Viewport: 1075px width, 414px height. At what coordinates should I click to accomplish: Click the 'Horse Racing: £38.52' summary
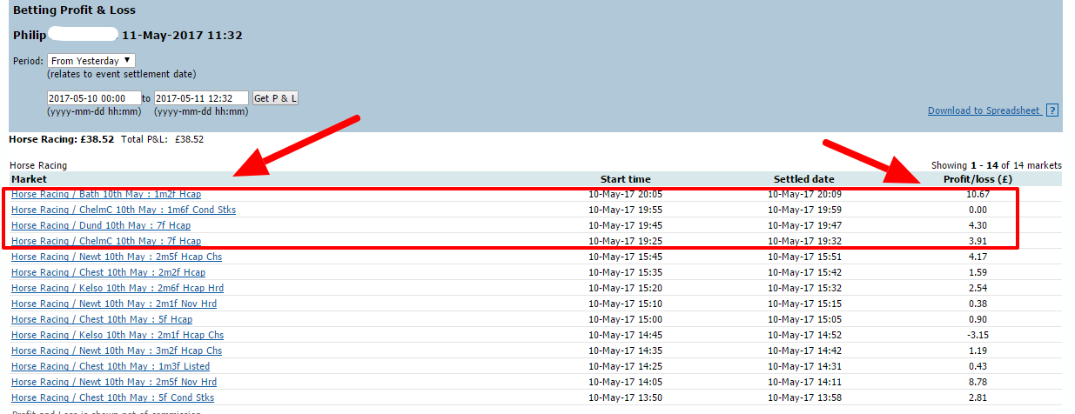(x=62, y=138)
